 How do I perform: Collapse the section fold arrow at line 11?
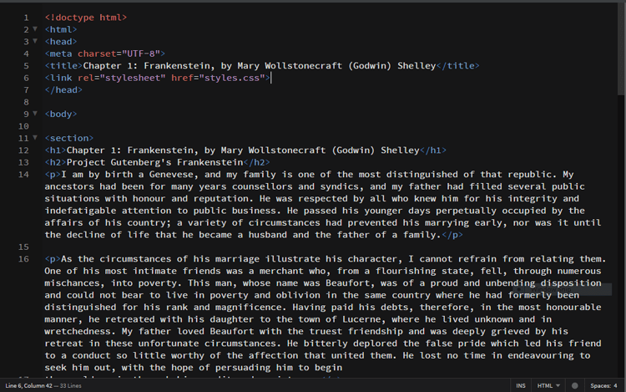35,137
